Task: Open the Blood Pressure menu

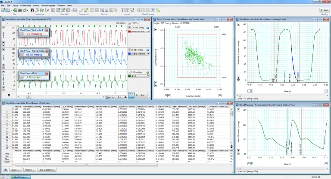Action: (48, 6)
